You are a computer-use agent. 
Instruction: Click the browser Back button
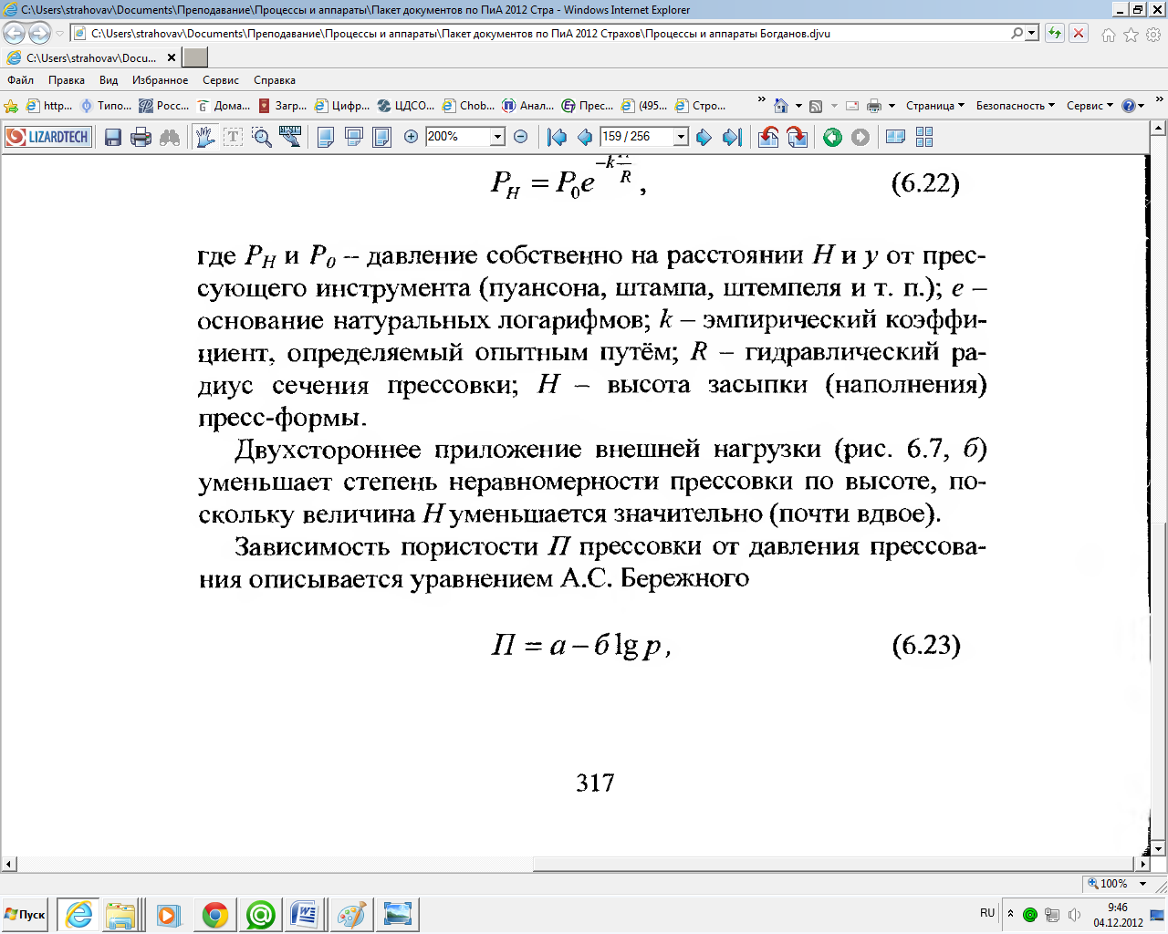pyautogui.click(x=14, y=34)
